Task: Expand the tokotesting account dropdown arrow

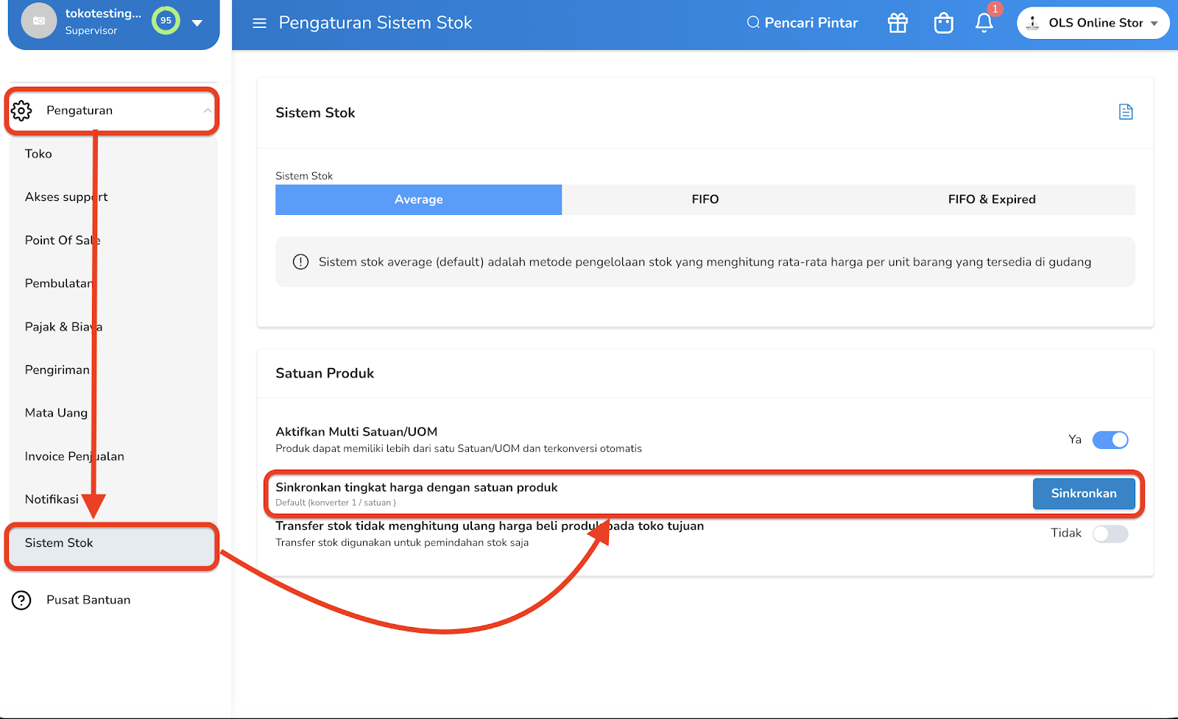Action: [197, 23]
